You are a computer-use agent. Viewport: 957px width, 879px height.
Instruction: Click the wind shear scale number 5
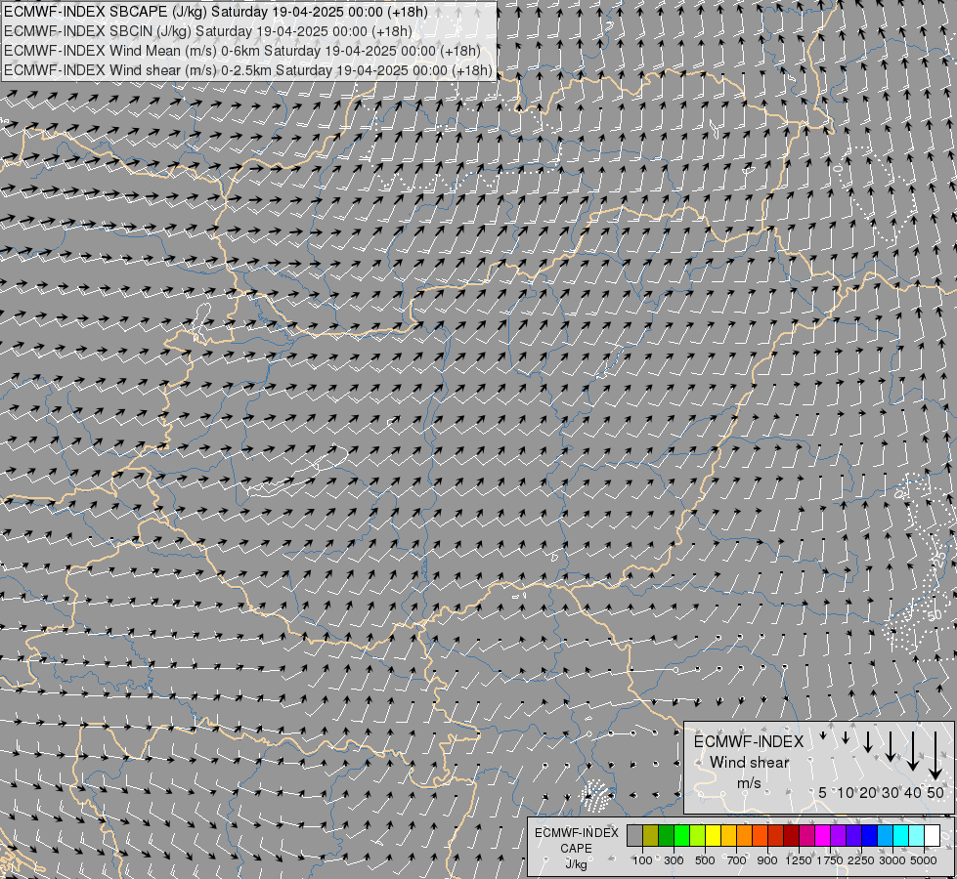coord(823,792)
